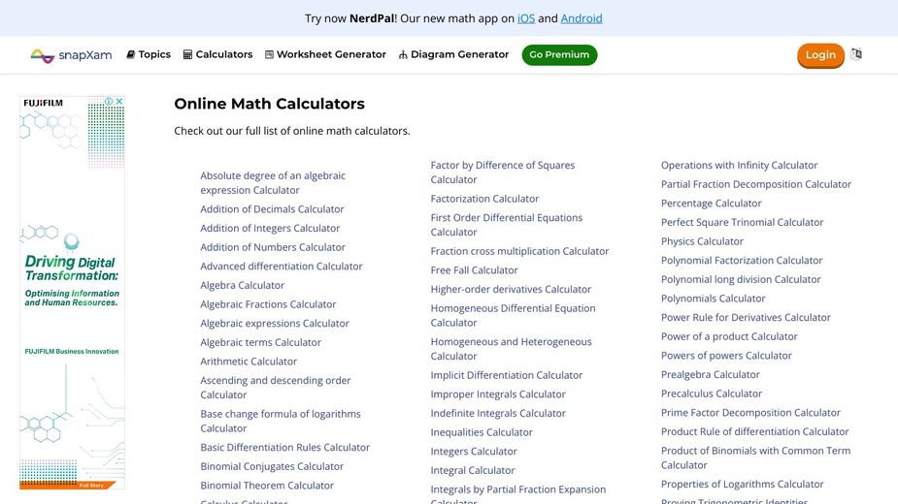Open the iOS app link

click(x=525, y=18)
